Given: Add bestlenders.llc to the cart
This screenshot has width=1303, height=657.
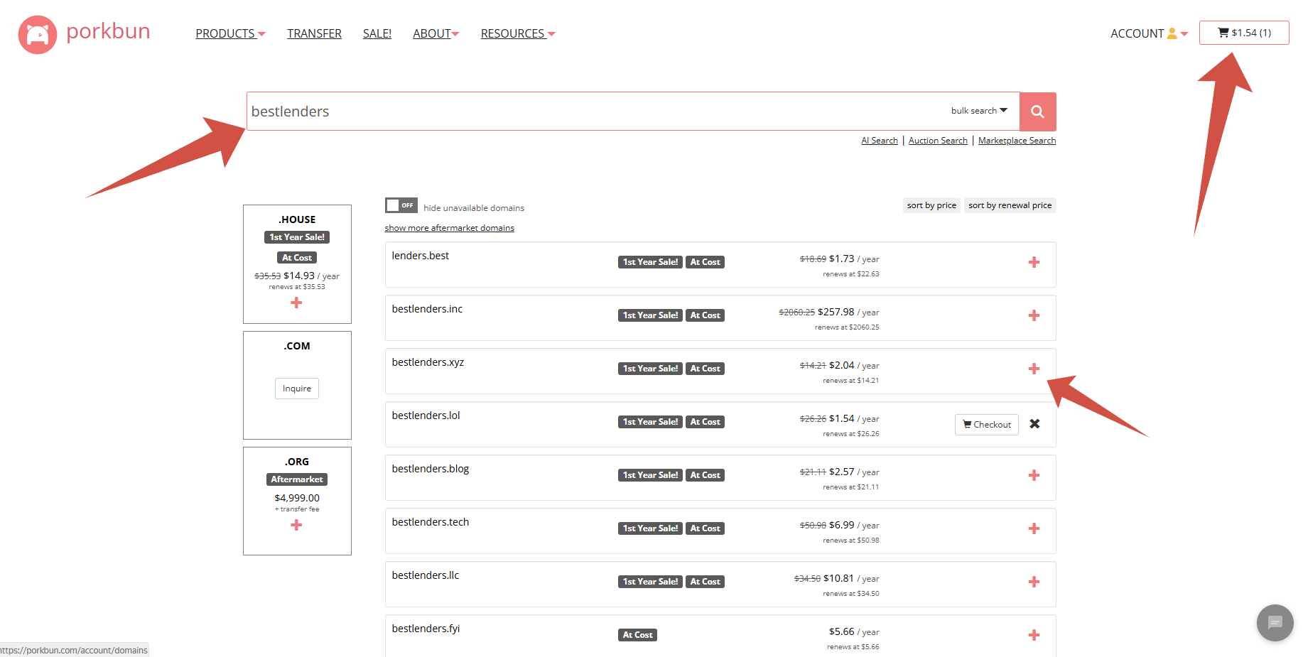Looking at the screenshot, I should click(x=1034, y=582).
